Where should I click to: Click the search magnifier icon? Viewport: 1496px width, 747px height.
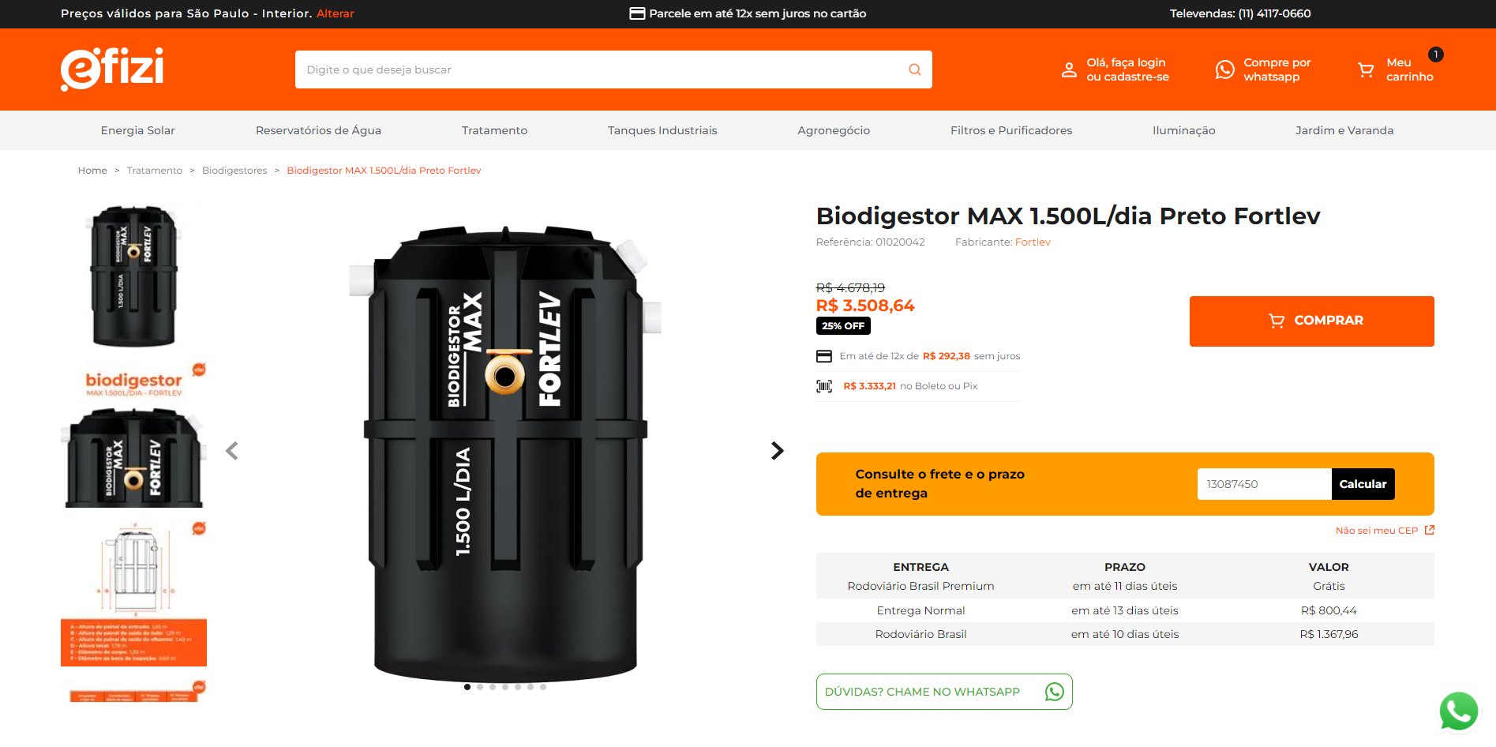[915, 69]
